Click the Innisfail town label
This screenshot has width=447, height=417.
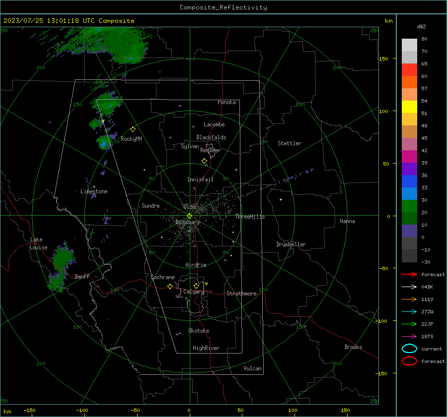pos(200,179)
